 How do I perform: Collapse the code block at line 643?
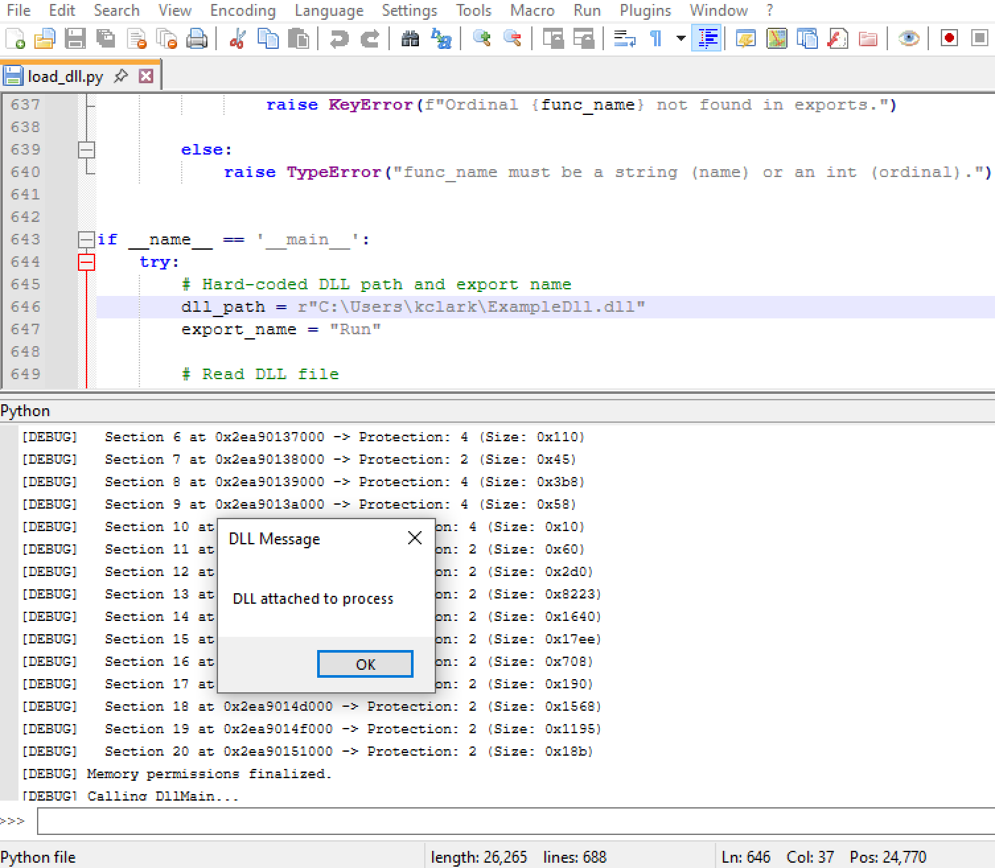[x=85, y=239]
